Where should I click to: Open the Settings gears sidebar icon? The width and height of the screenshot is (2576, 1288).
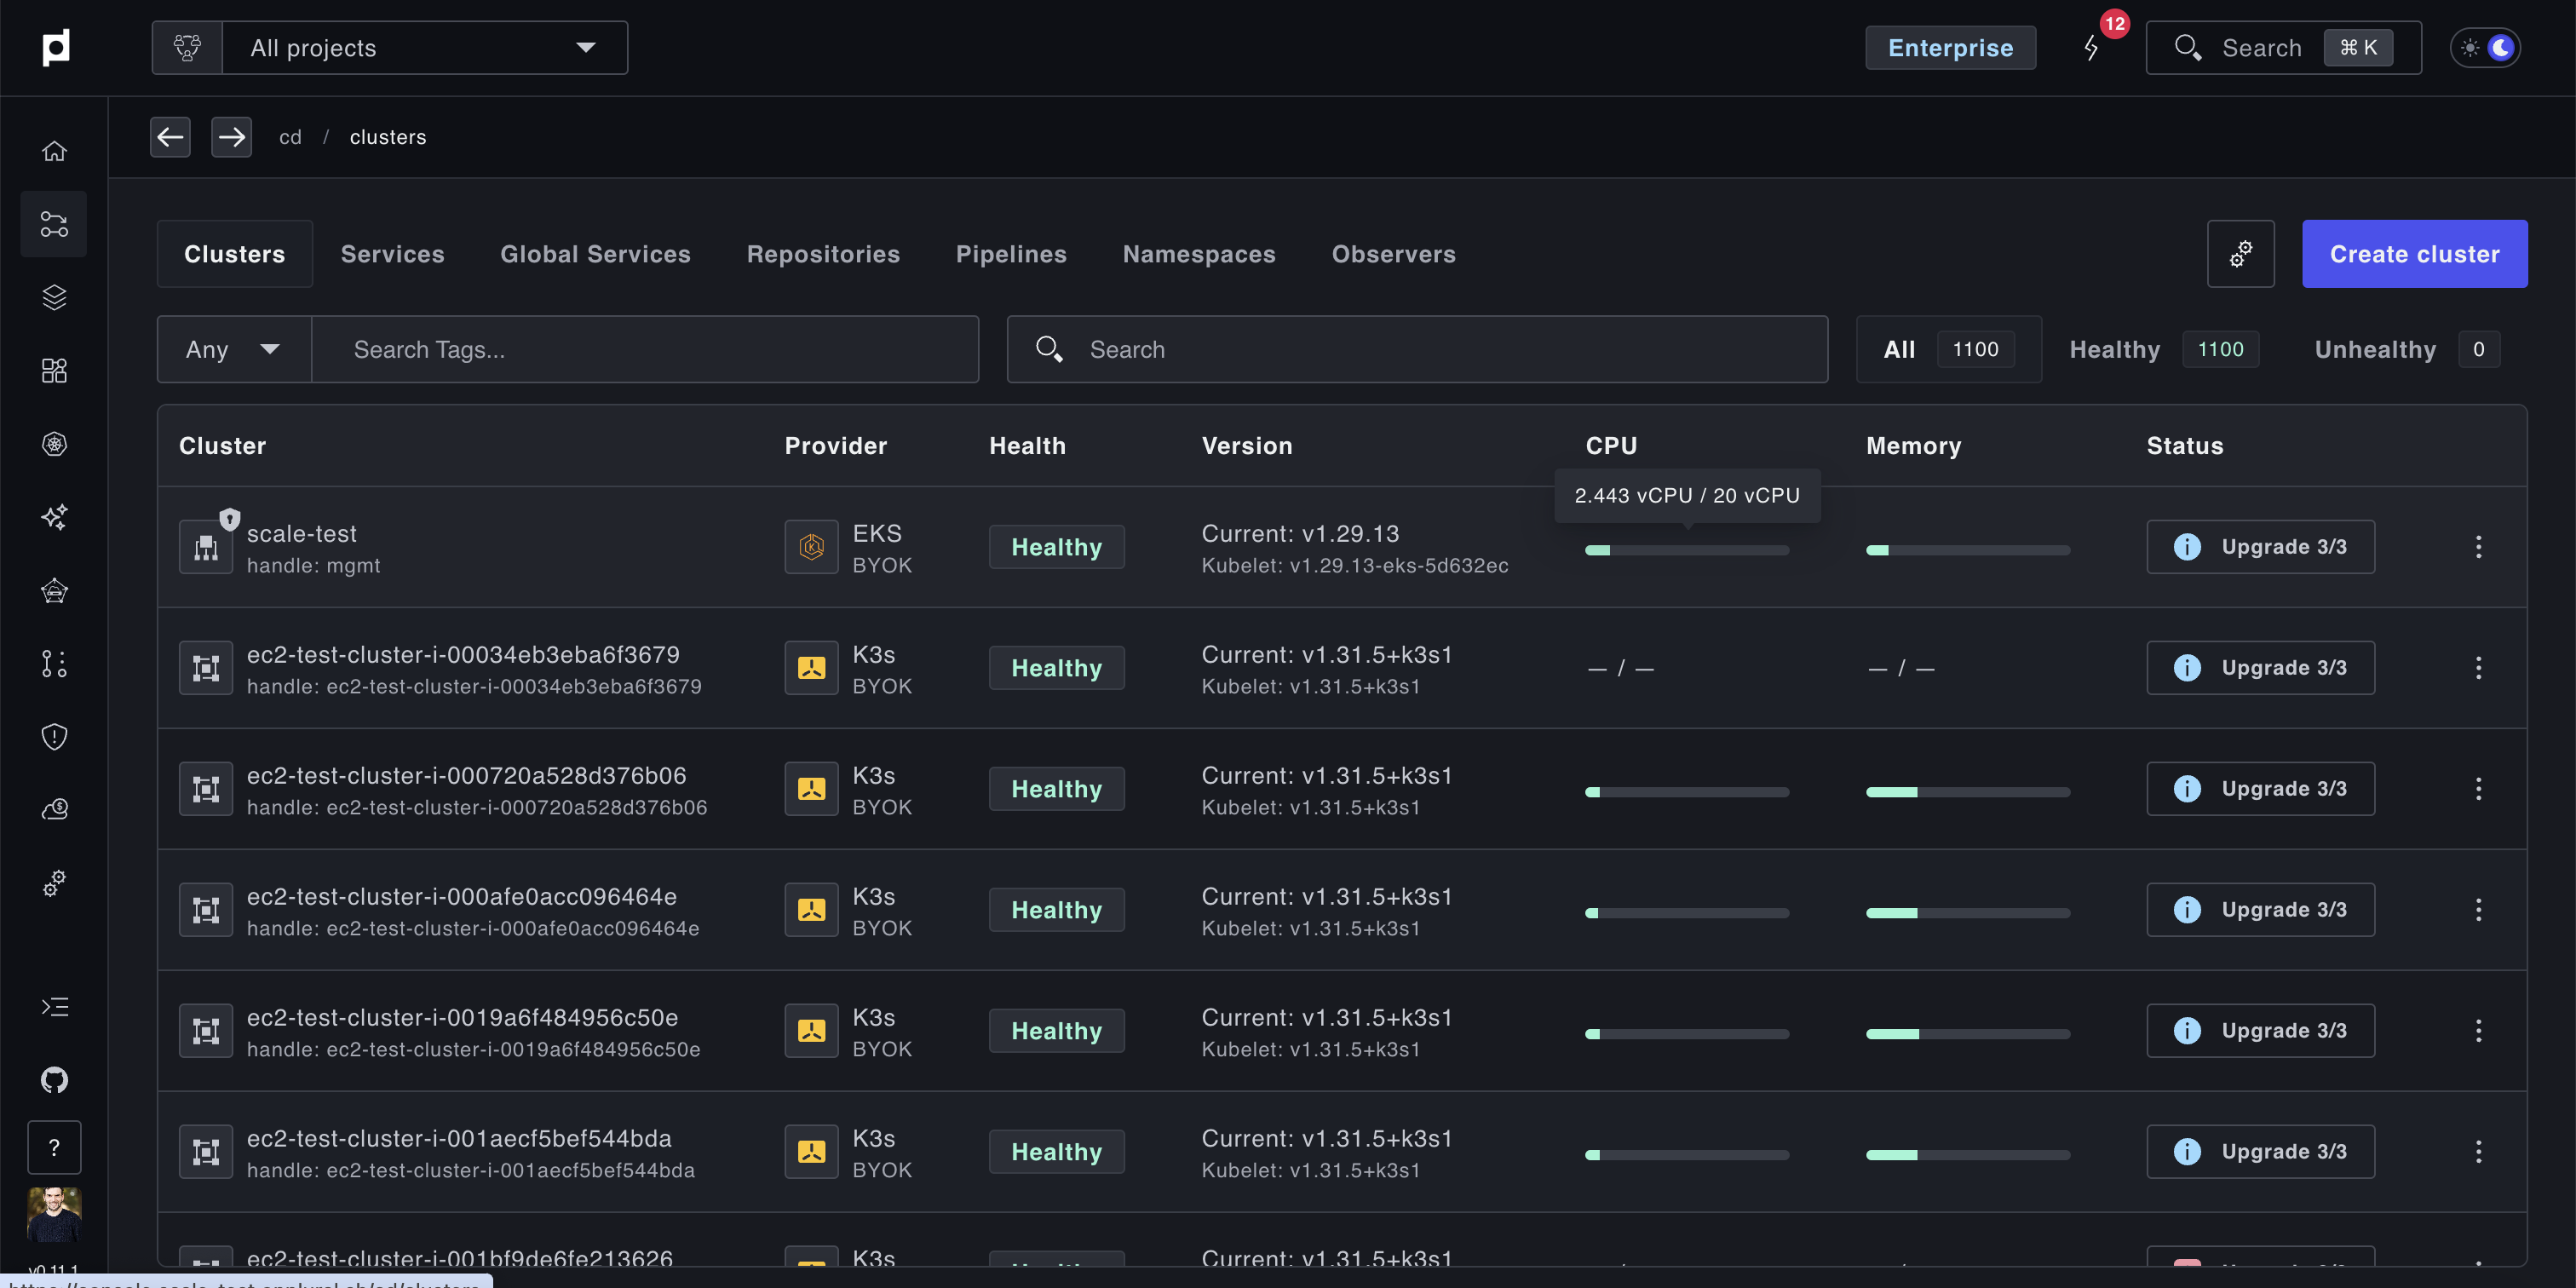(x=54, y=884)
